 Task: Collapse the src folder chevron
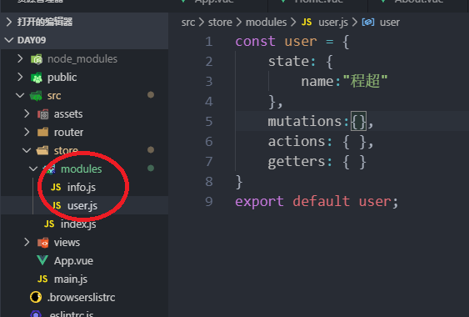click(20, 96)
